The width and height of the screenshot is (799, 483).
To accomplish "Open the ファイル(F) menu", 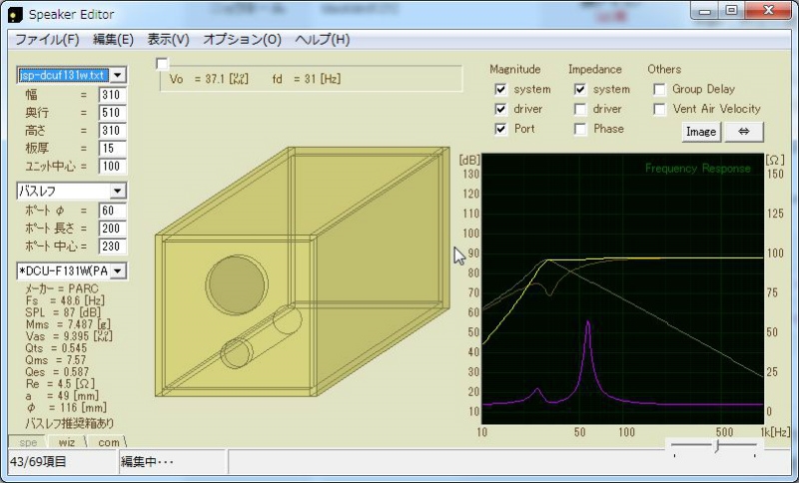I will pyautogui.click(x=47, y=40).
